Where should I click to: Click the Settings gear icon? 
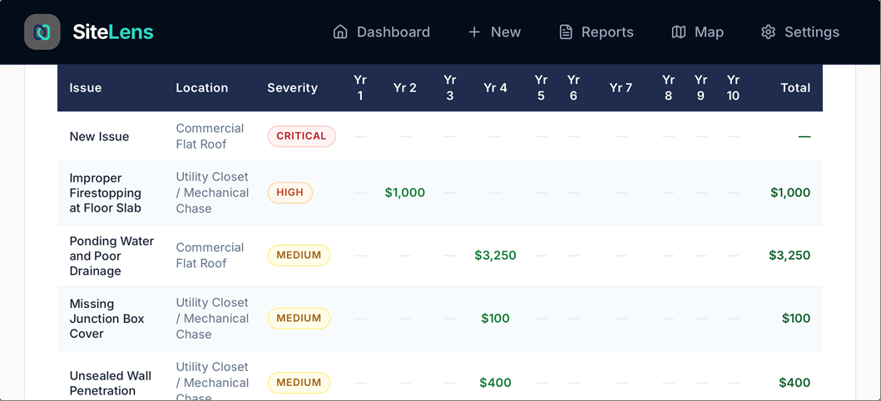point(768,32)
